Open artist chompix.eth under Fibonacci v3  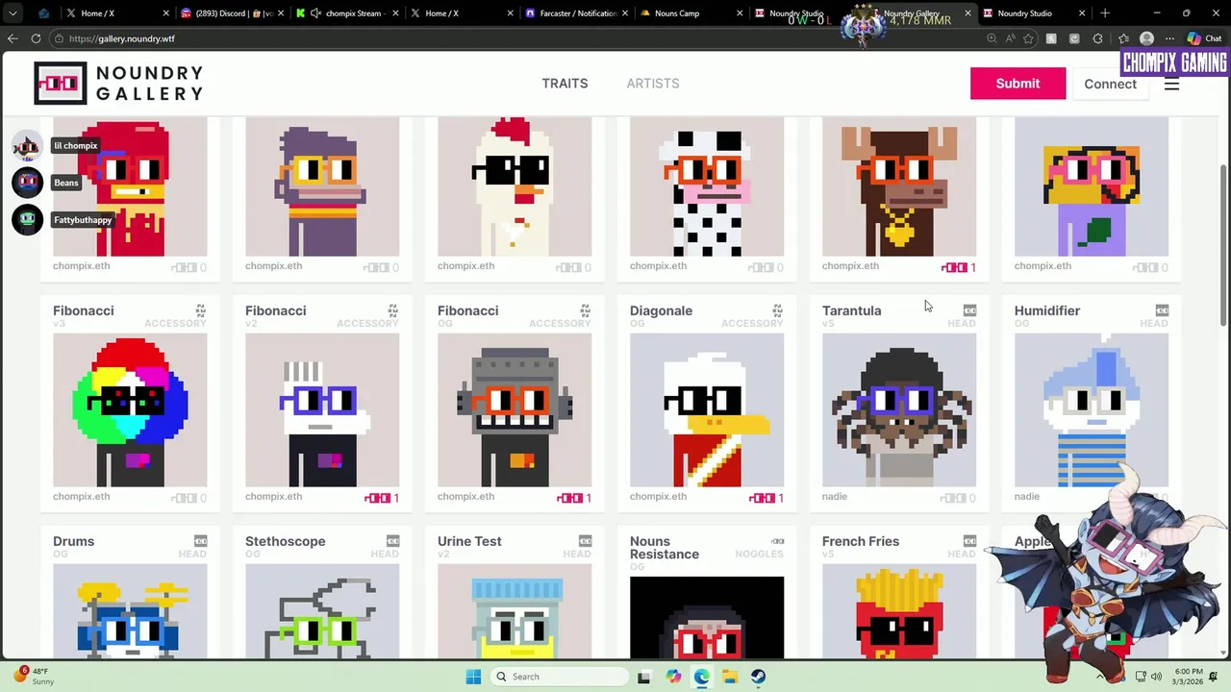coord(82,497)
